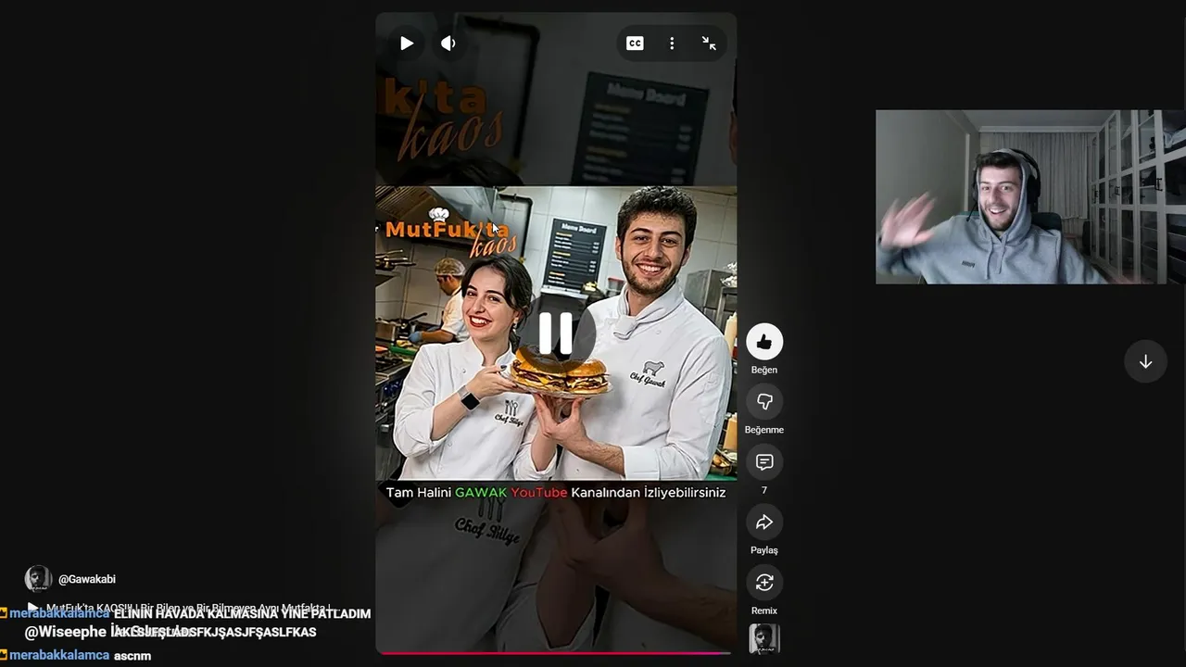Image resolution: width=1186 pixels, height=667 pixels.
Task: Mute the video with the volume icon
Action: (448, 44)
